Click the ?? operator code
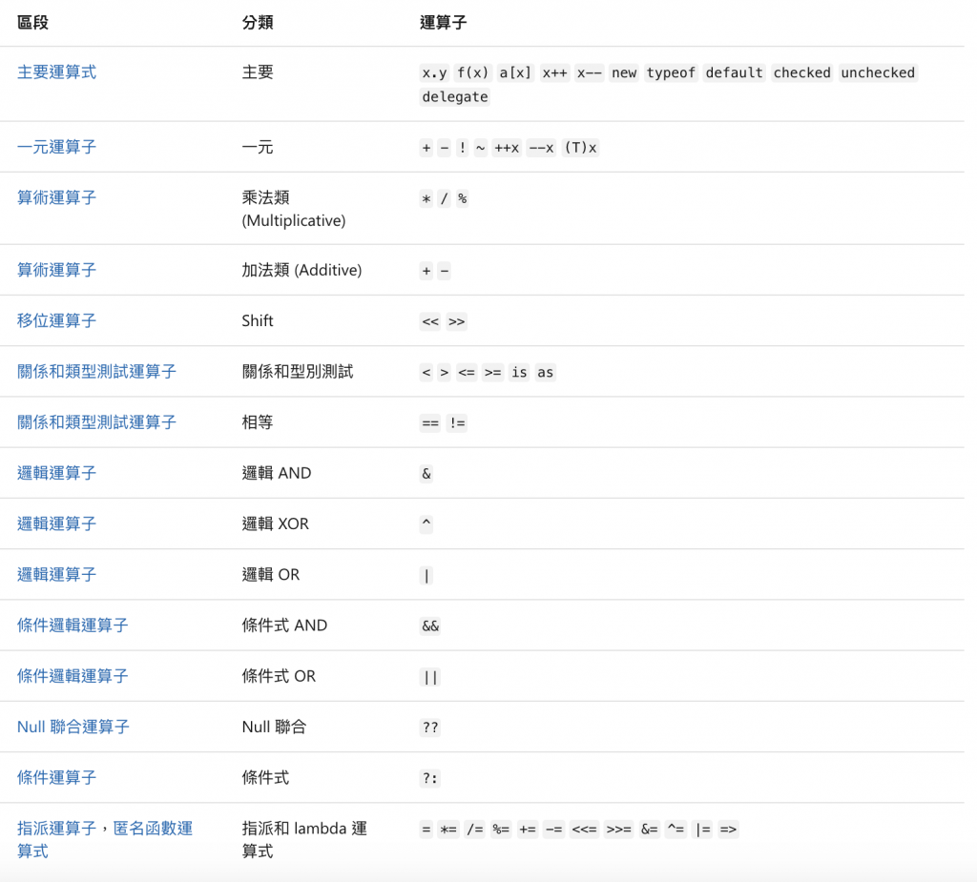 (x=430, y=728)
